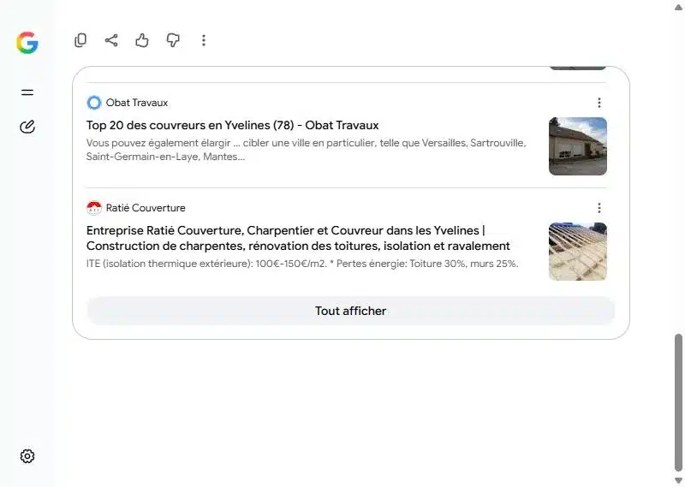Click the 'Tout afficher' button
This screenshot has width=685, height=487.
click(x=351, y=311)
